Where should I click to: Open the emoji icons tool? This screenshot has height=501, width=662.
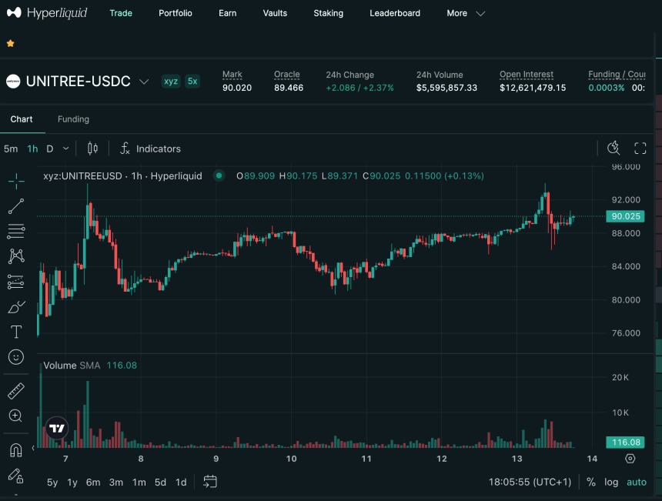point(16,357)
